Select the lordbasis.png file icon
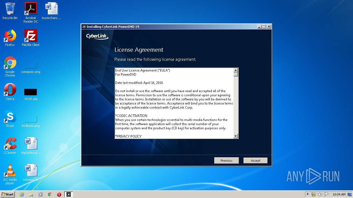The width and height of the screenshot is (353, 198). click(31, 121)
